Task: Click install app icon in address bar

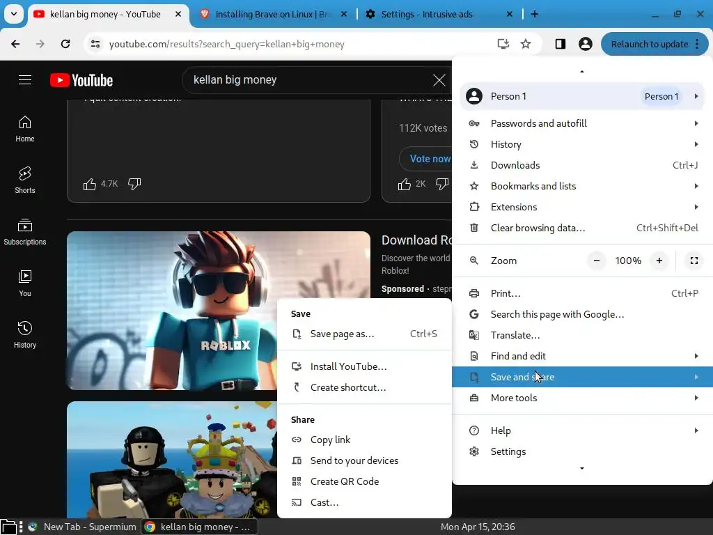Action: [x=503, y=44]
